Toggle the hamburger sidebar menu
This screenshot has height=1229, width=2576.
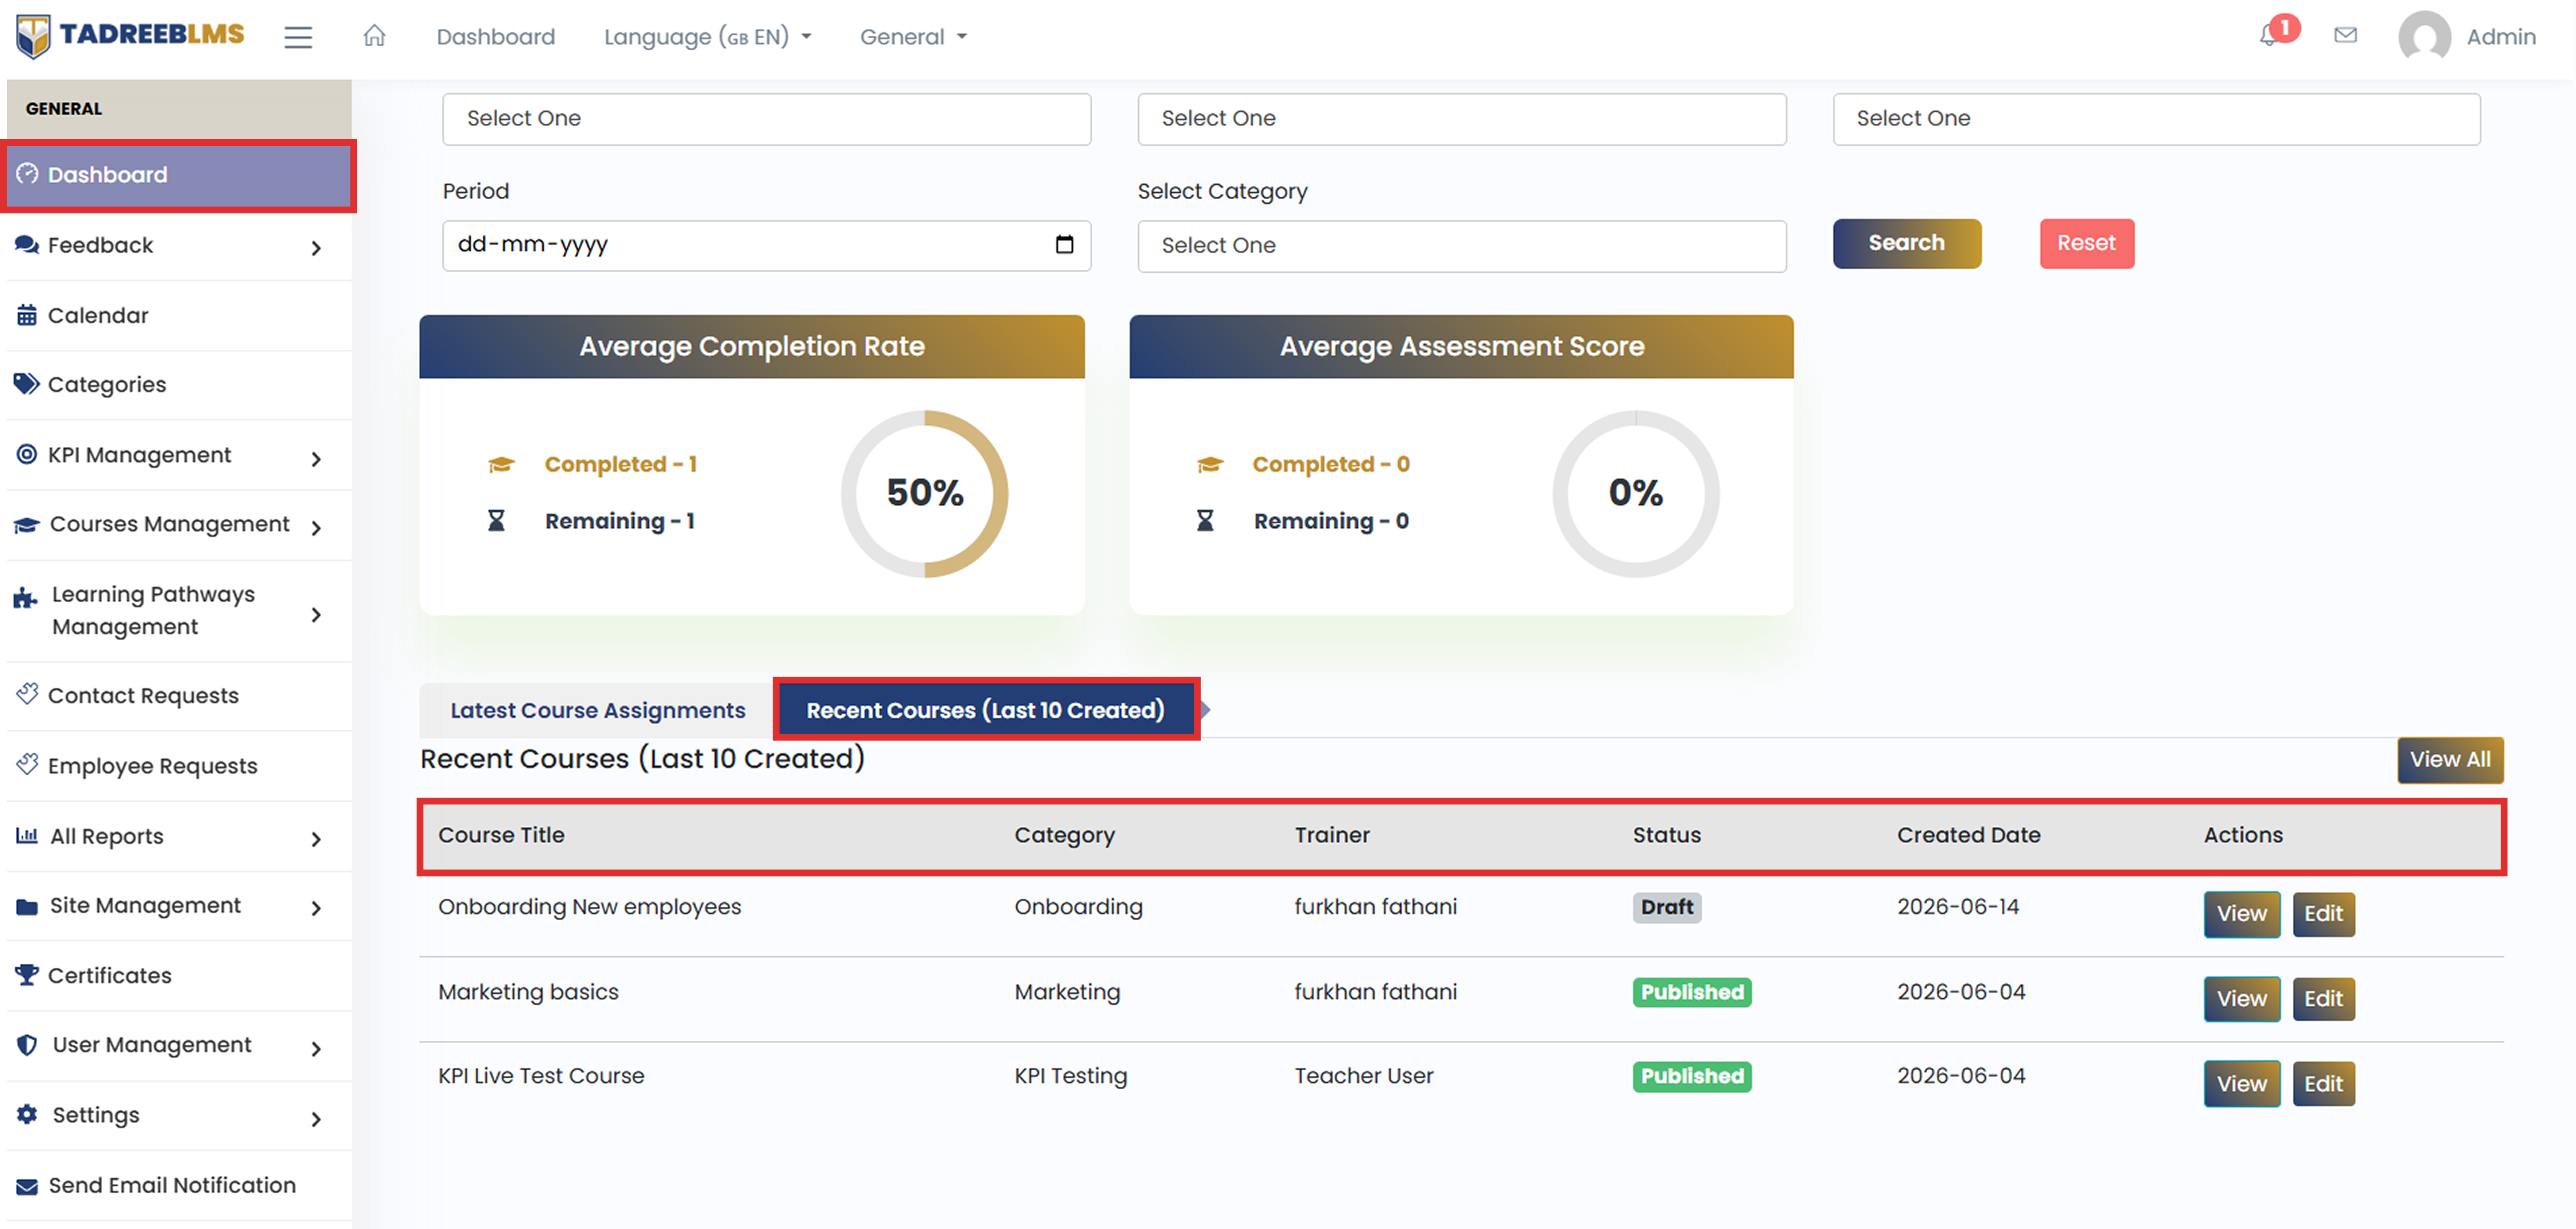tap(298, 37)
